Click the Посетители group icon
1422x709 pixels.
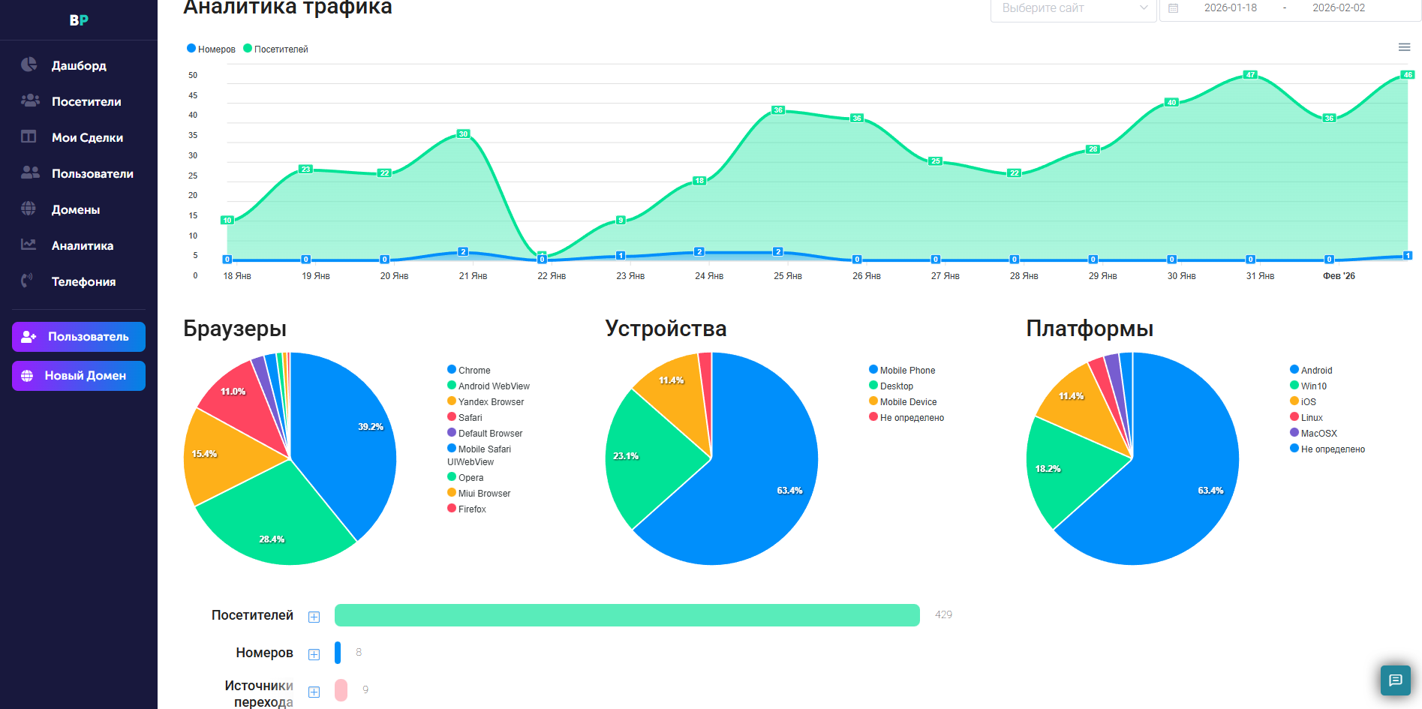pos(30,101)
